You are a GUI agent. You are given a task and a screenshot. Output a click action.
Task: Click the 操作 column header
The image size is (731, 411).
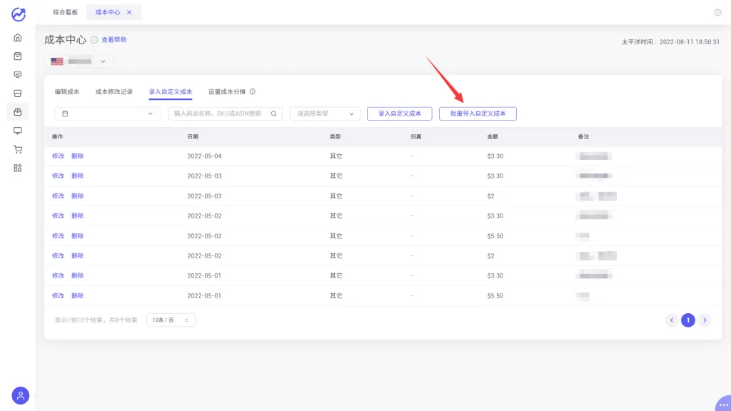coord(57,136)
